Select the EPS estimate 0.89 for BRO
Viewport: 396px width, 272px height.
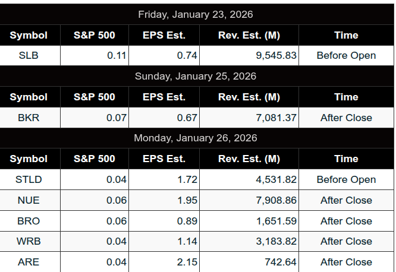187,221
